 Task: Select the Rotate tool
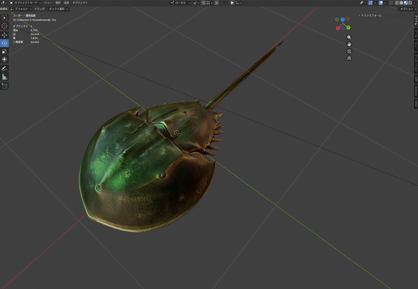pyautogui.click(x=4, y=43)
